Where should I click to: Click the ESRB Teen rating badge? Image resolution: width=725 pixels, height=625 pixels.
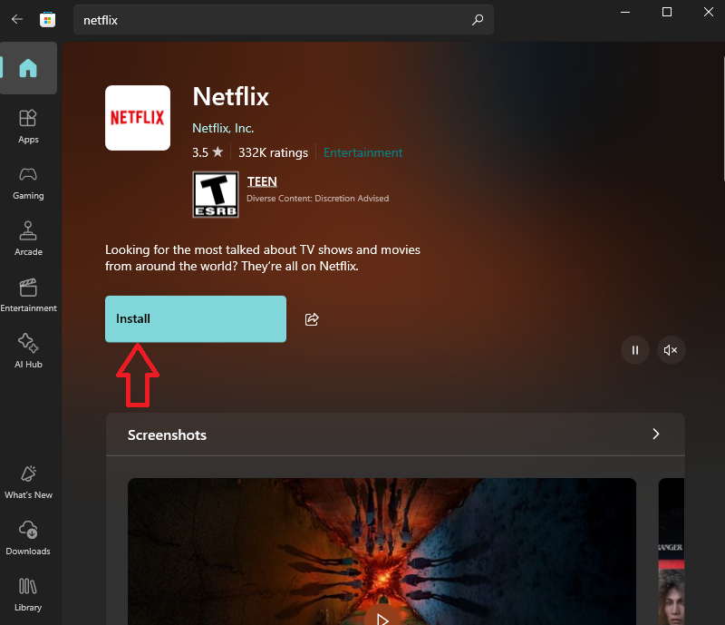pos(216,194)
